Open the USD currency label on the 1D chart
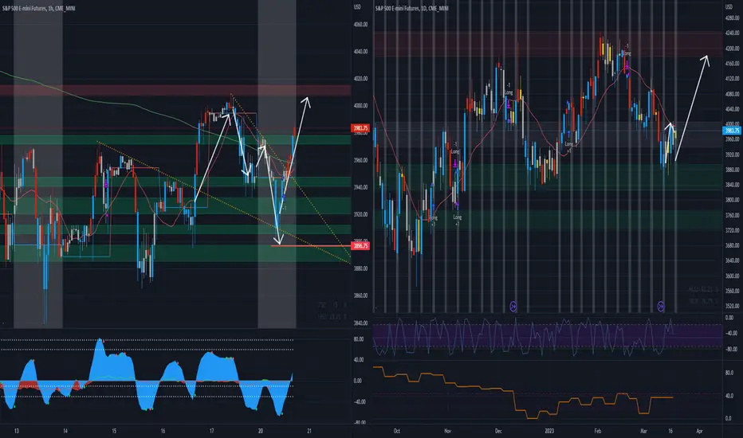The width and height of the screenshot is (743, 438). pos(729,7)
